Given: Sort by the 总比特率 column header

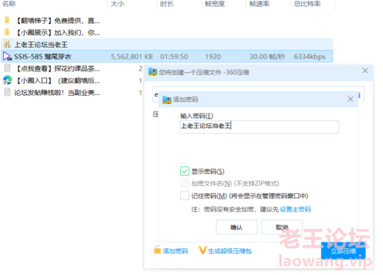Looking at the screenshot, I should click(x=308, y=4).
